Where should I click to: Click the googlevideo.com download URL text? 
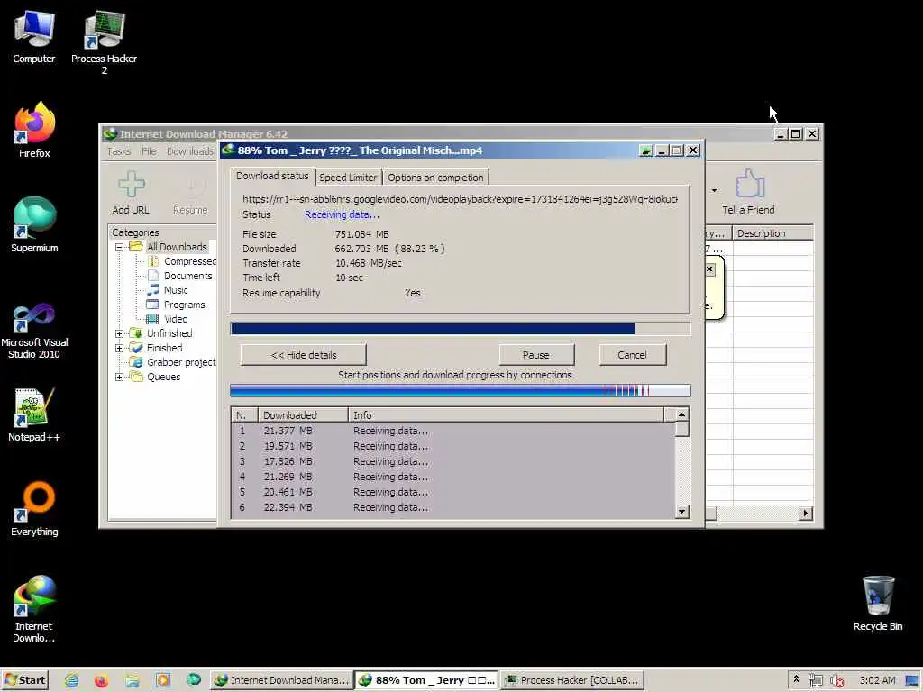click(x=460, y=199)
